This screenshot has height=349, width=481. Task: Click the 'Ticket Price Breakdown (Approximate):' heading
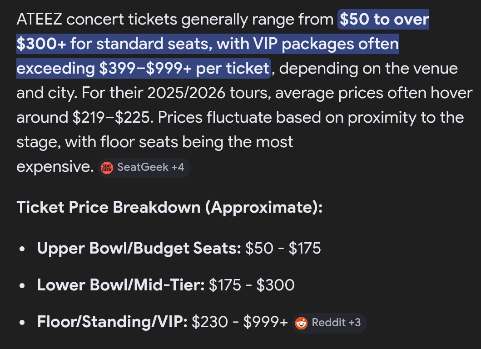(169, 207)
